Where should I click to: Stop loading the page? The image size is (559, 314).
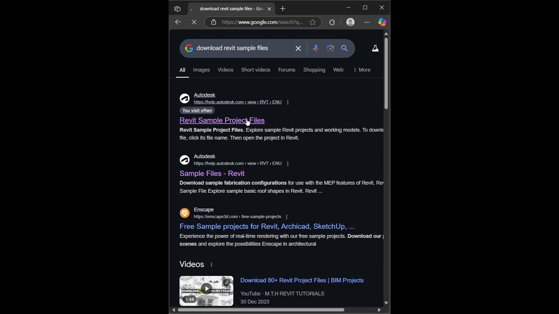194,22
